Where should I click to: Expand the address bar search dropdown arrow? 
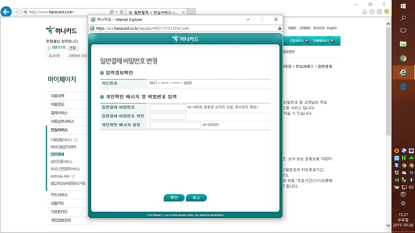point(116,12)
